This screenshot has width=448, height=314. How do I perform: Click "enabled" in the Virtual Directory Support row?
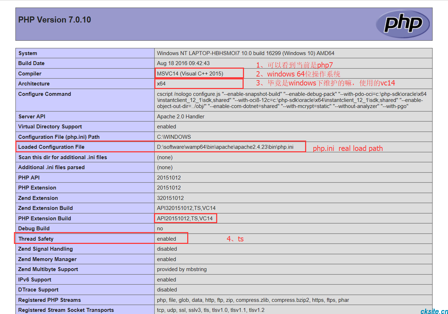click(166, 127)
